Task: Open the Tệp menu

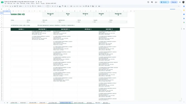Action: click(x=5, y=3)
